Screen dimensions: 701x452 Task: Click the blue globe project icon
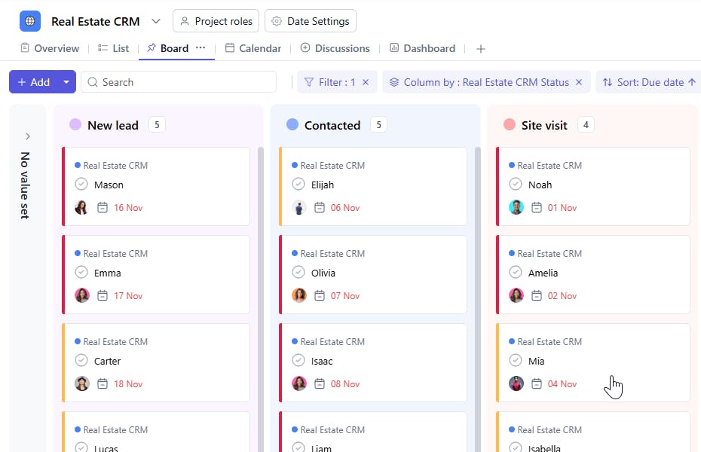click(30, 21)
